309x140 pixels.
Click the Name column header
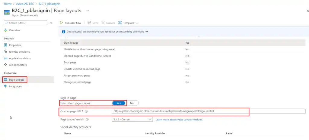coord(67,133)
